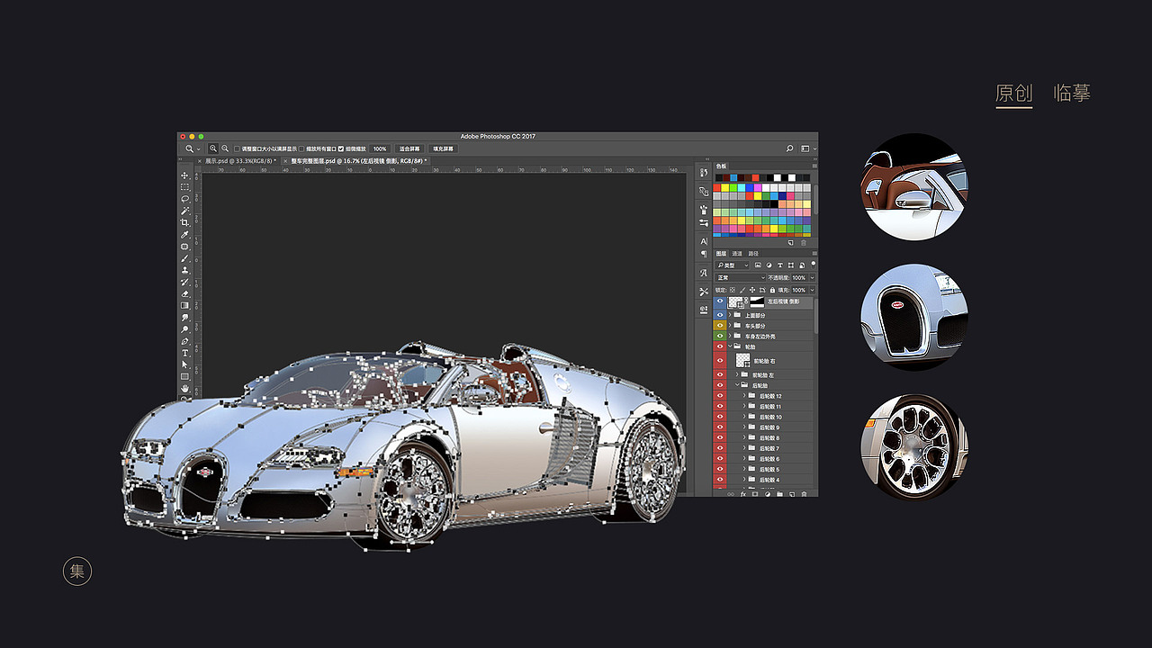The width and height of the screenshot is (1152, 648).
Task: Pick the pure red swatch
Action: [717, 187]
